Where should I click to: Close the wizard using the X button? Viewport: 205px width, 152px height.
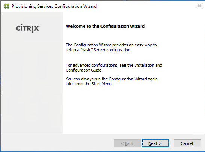pos(199,6)
